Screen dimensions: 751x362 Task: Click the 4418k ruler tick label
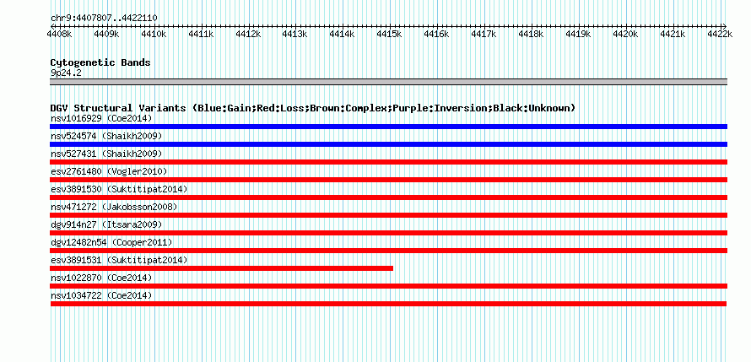pyautogui.click(x=531, y=34)
